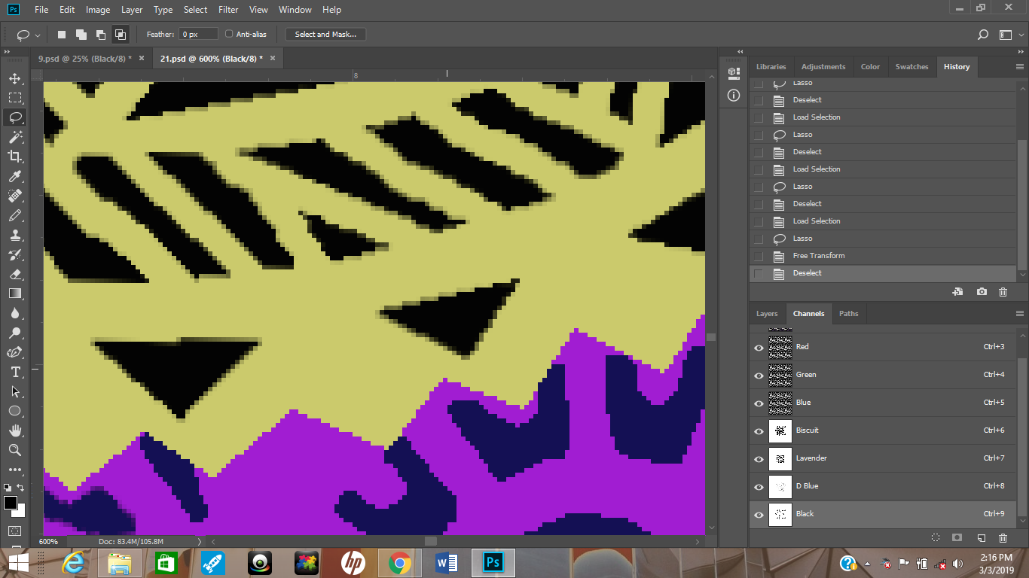Screen dimensions: 1029x578
Task: Set history brush source beside Free Transform
Action: (759, 256)
